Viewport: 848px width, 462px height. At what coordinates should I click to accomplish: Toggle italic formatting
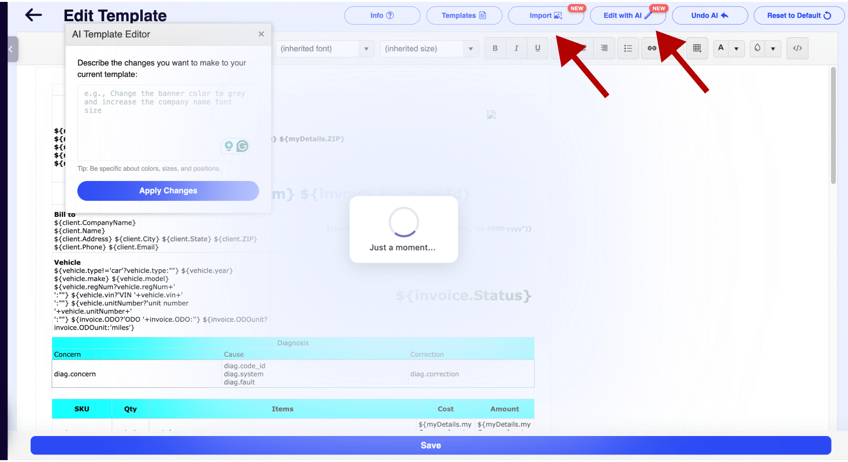point(516,48)
